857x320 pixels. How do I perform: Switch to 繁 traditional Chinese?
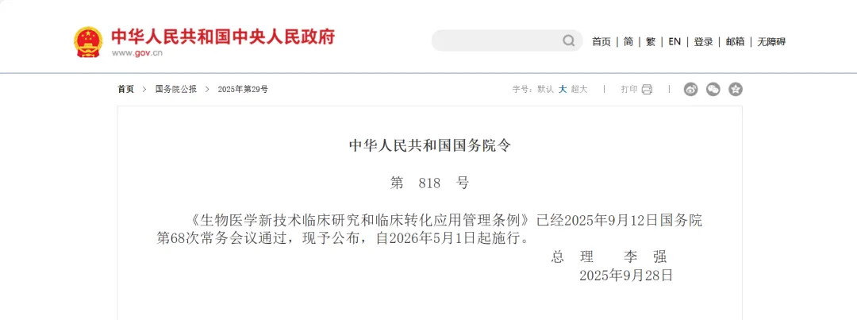[x=651, y=41]
